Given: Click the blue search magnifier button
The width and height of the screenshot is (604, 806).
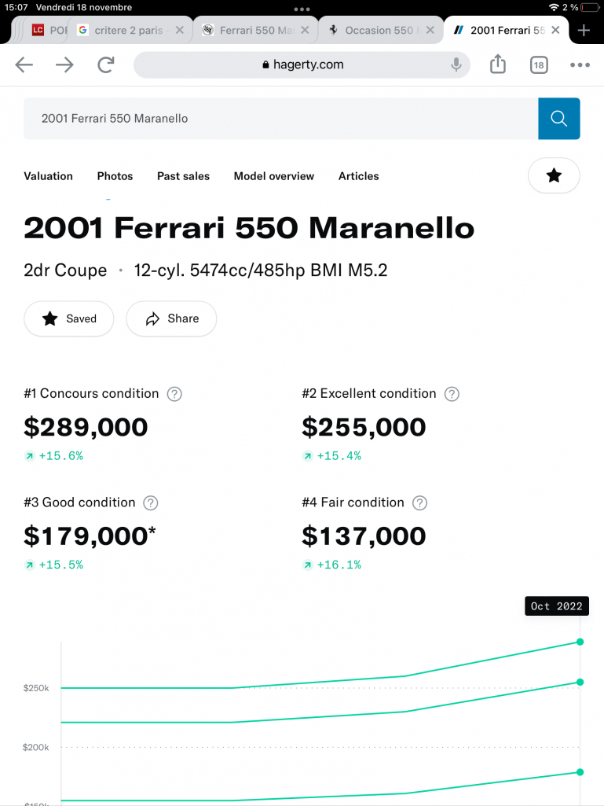Looking at the screenshot, I should [x=558, y=119].
